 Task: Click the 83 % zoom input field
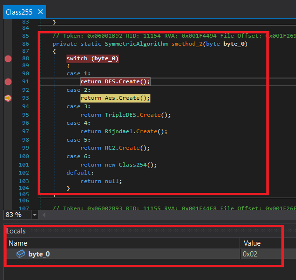pyautogui.click(x=17, y=215)
